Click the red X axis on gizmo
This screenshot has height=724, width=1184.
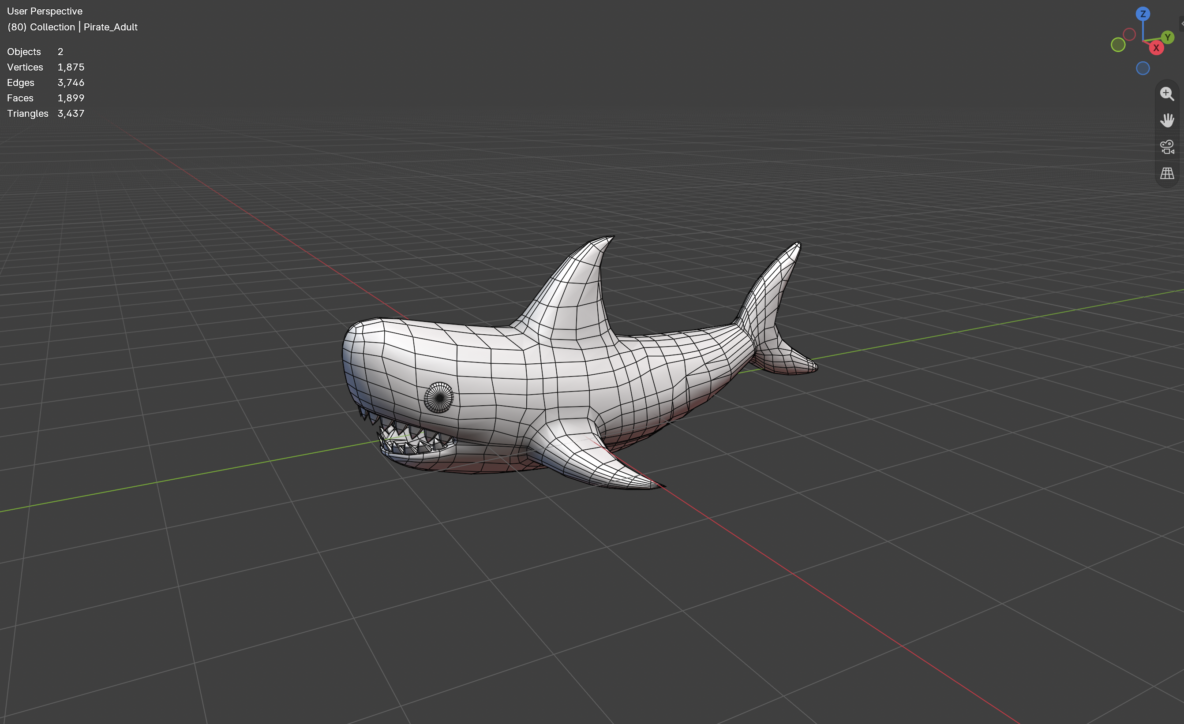click(x=1156, y=48)
